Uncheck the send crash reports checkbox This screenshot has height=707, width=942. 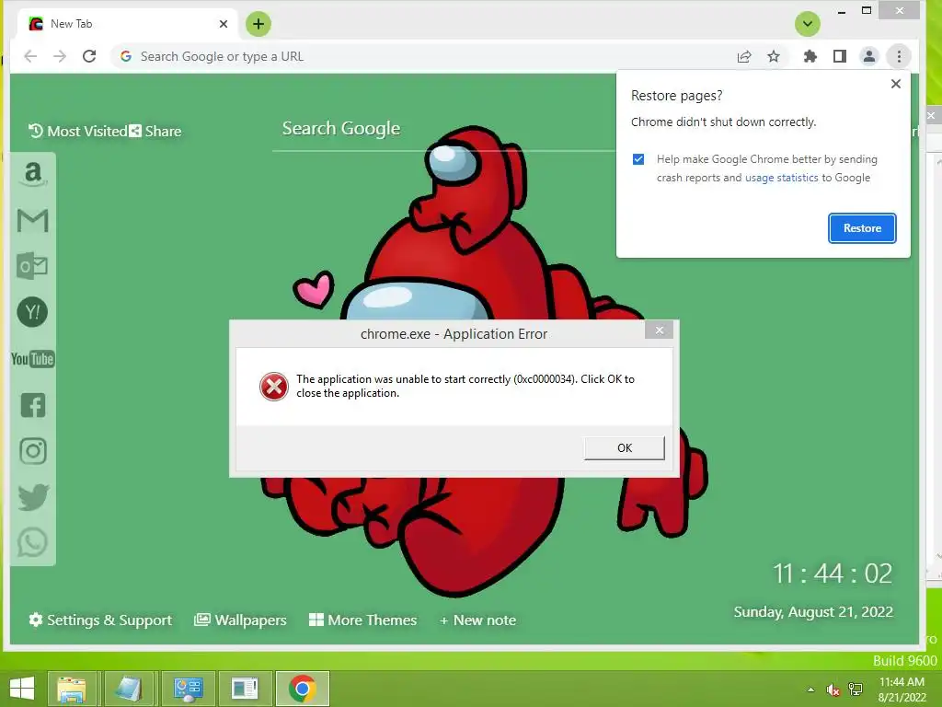coord(638,159)
